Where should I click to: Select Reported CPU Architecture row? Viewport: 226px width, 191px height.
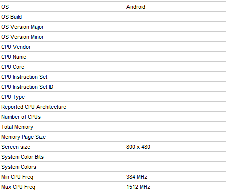[x=113, y=107]
